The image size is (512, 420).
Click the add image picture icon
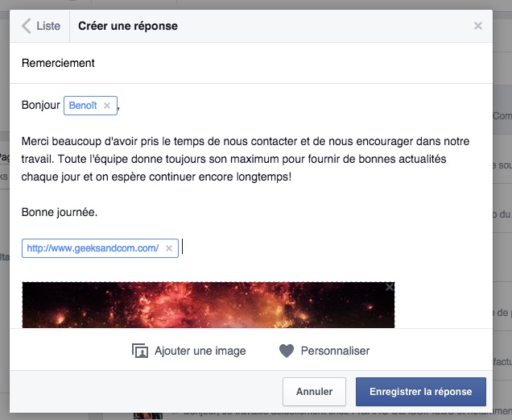(x=140, y=351)
